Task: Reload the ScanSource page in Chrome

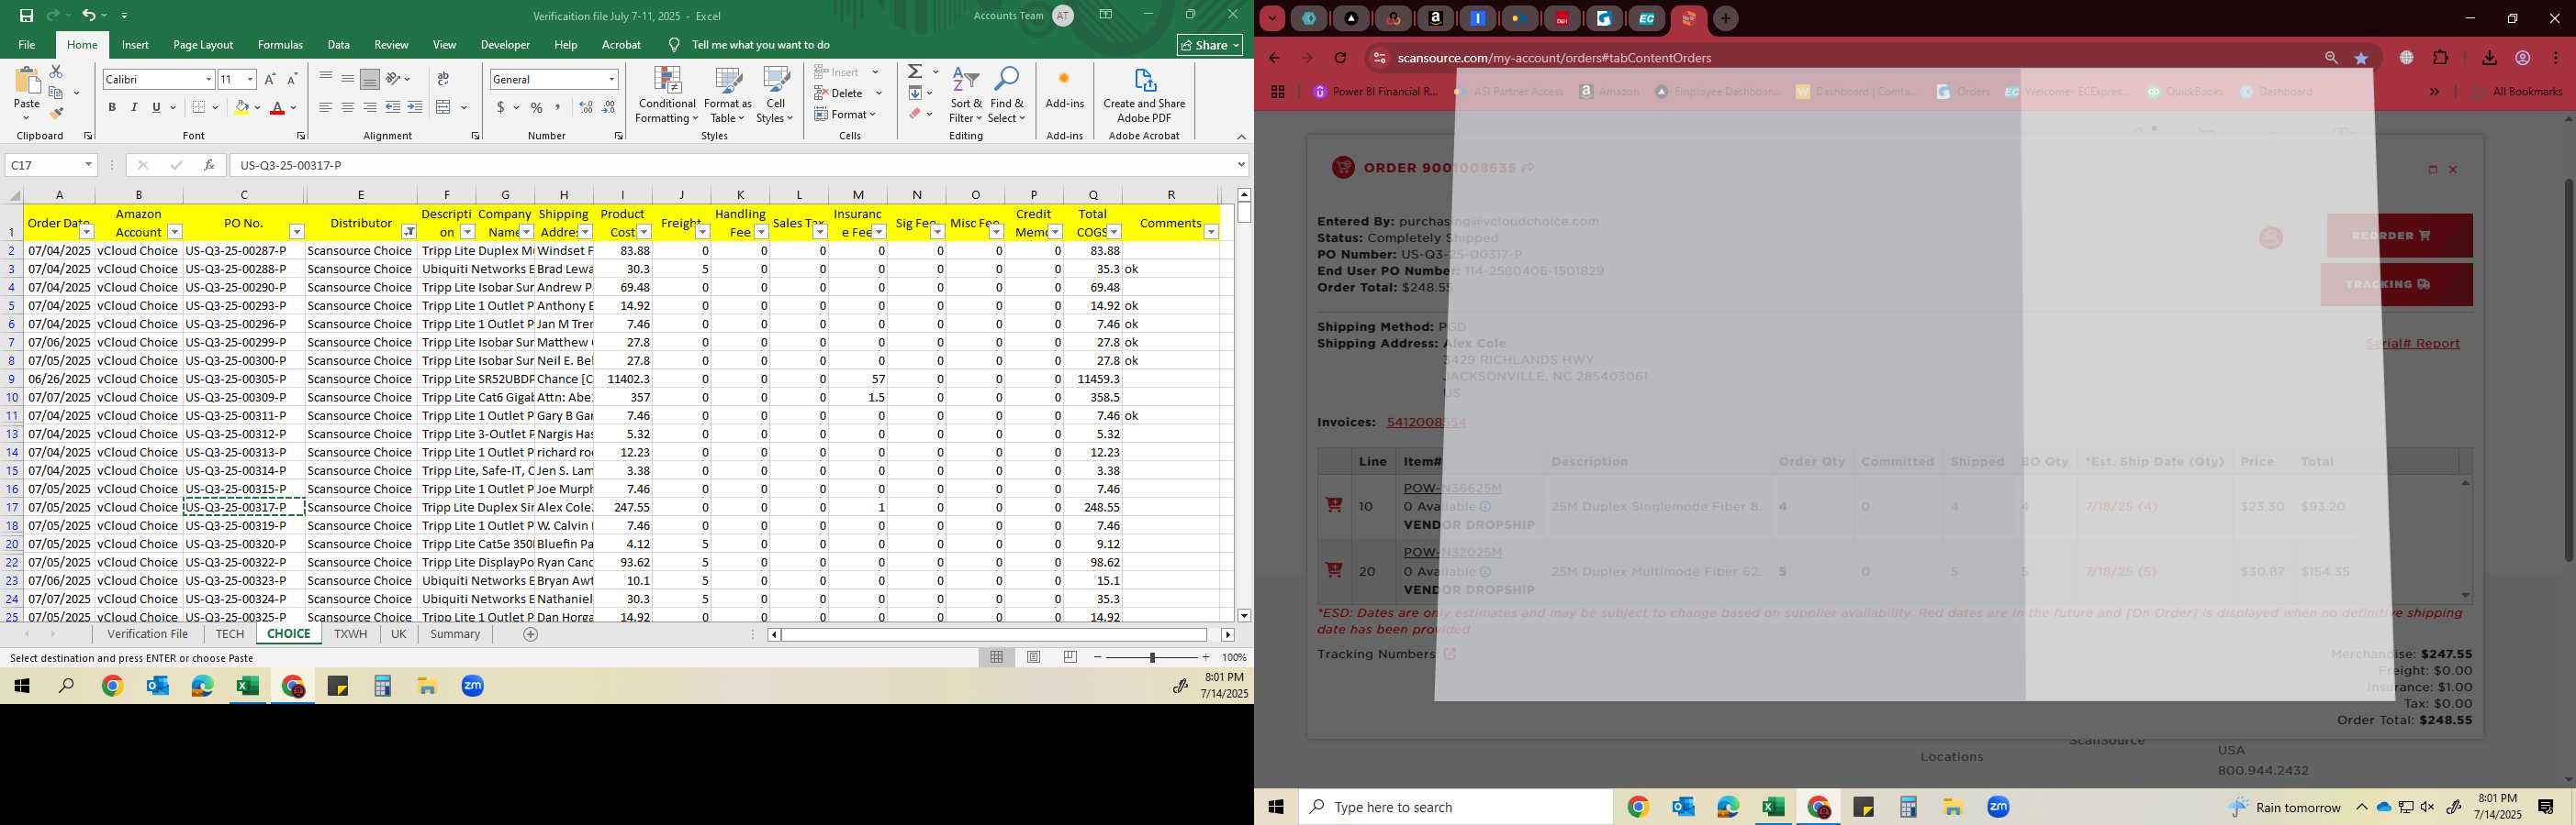Action: click(x=1340, y=58)
